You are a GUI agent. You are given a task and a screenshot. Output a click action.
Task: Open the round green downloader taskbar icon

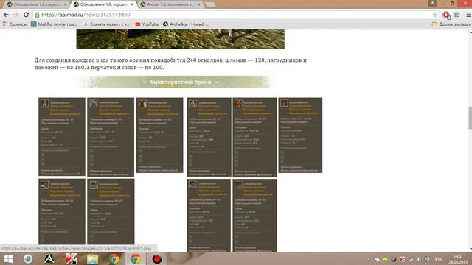coord(28,258)
